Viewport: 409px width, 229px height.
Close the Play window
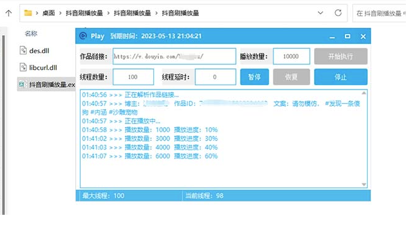363,36
